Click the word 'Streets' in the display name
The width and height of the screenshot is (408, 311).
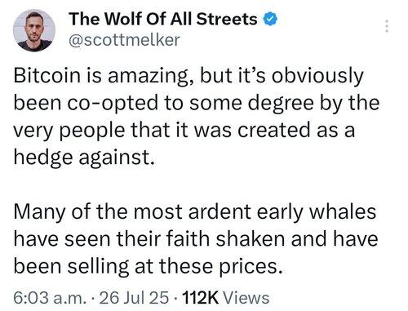tap(227, 20)
